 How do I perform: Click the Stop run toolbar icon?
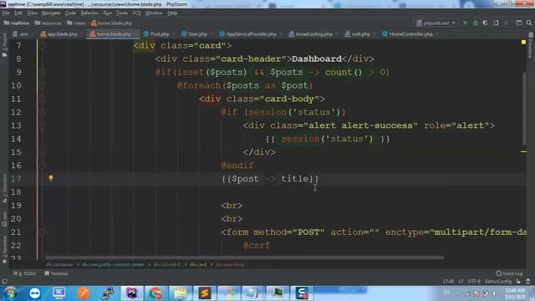(x=506, y=23)
